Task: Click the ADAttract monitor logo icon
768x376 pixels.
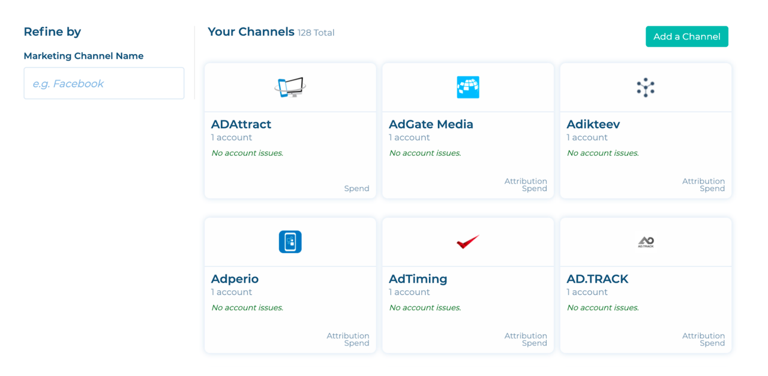Action: click(290, 88)
